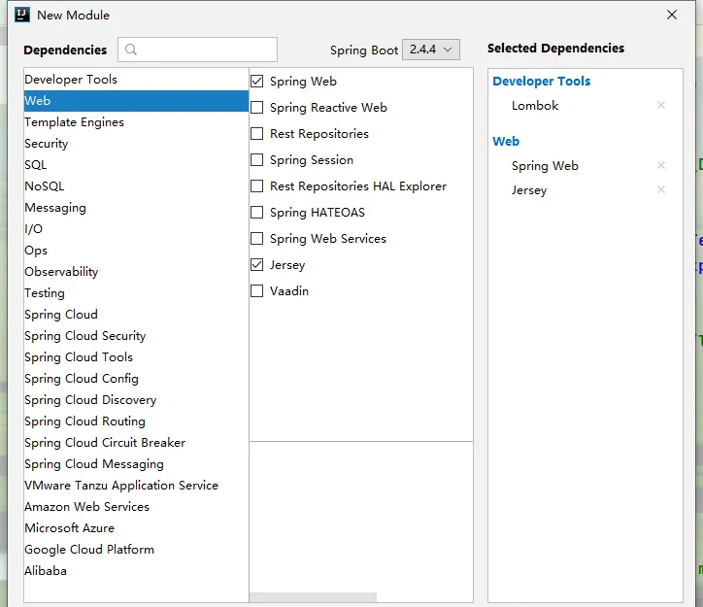Click the horizontal scrollbar under description pane
The height and width of the screenshot is (607, 703).
point(313,597)
